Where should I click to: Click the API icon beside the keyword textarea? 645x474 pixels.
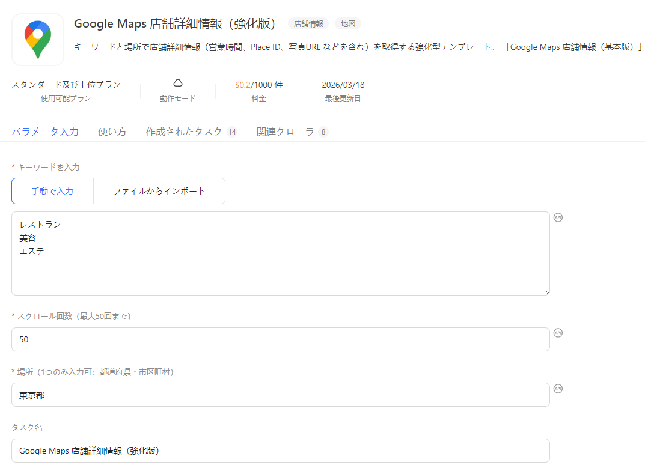coord(558,217)
